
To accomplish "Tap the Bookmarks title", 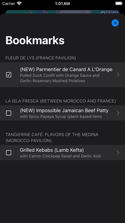I will [x=35, y=40].
